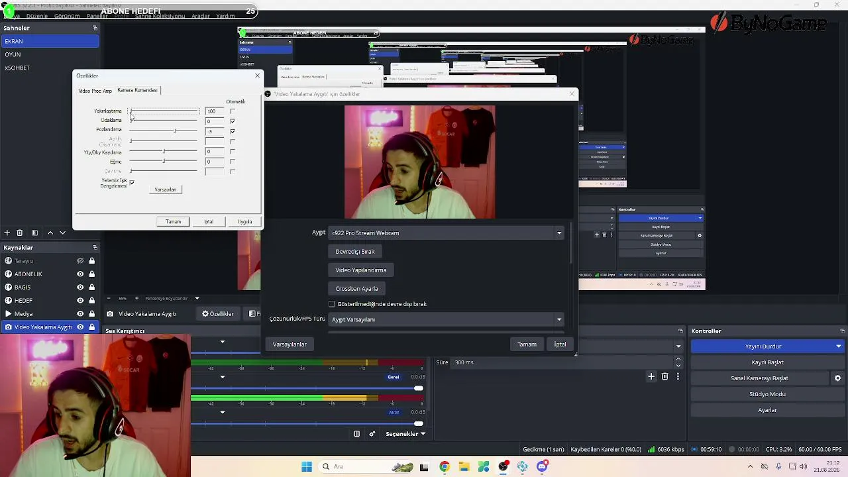Image resolution: width=848 pixels, height=477 pixels.
Task: Click the Pozlandırma slider
Action: (164, 131)
